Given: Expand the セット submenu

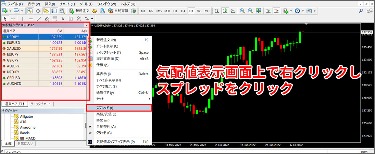Looking at the screenshot, I should [119, 99].
